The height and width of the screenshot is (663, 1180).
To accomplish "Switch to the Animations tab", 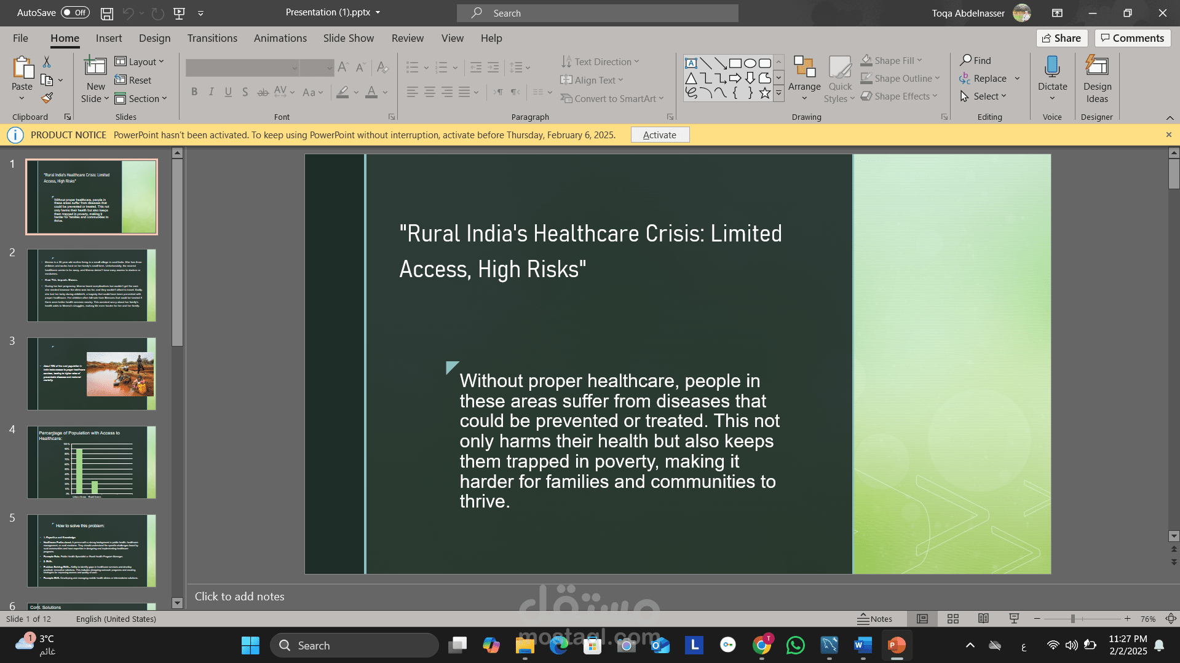I will (x=280, y=38).
